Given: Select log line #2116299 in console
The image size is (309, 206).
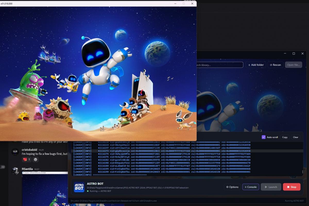Looking at the screenshot, I should click(187, 171).
